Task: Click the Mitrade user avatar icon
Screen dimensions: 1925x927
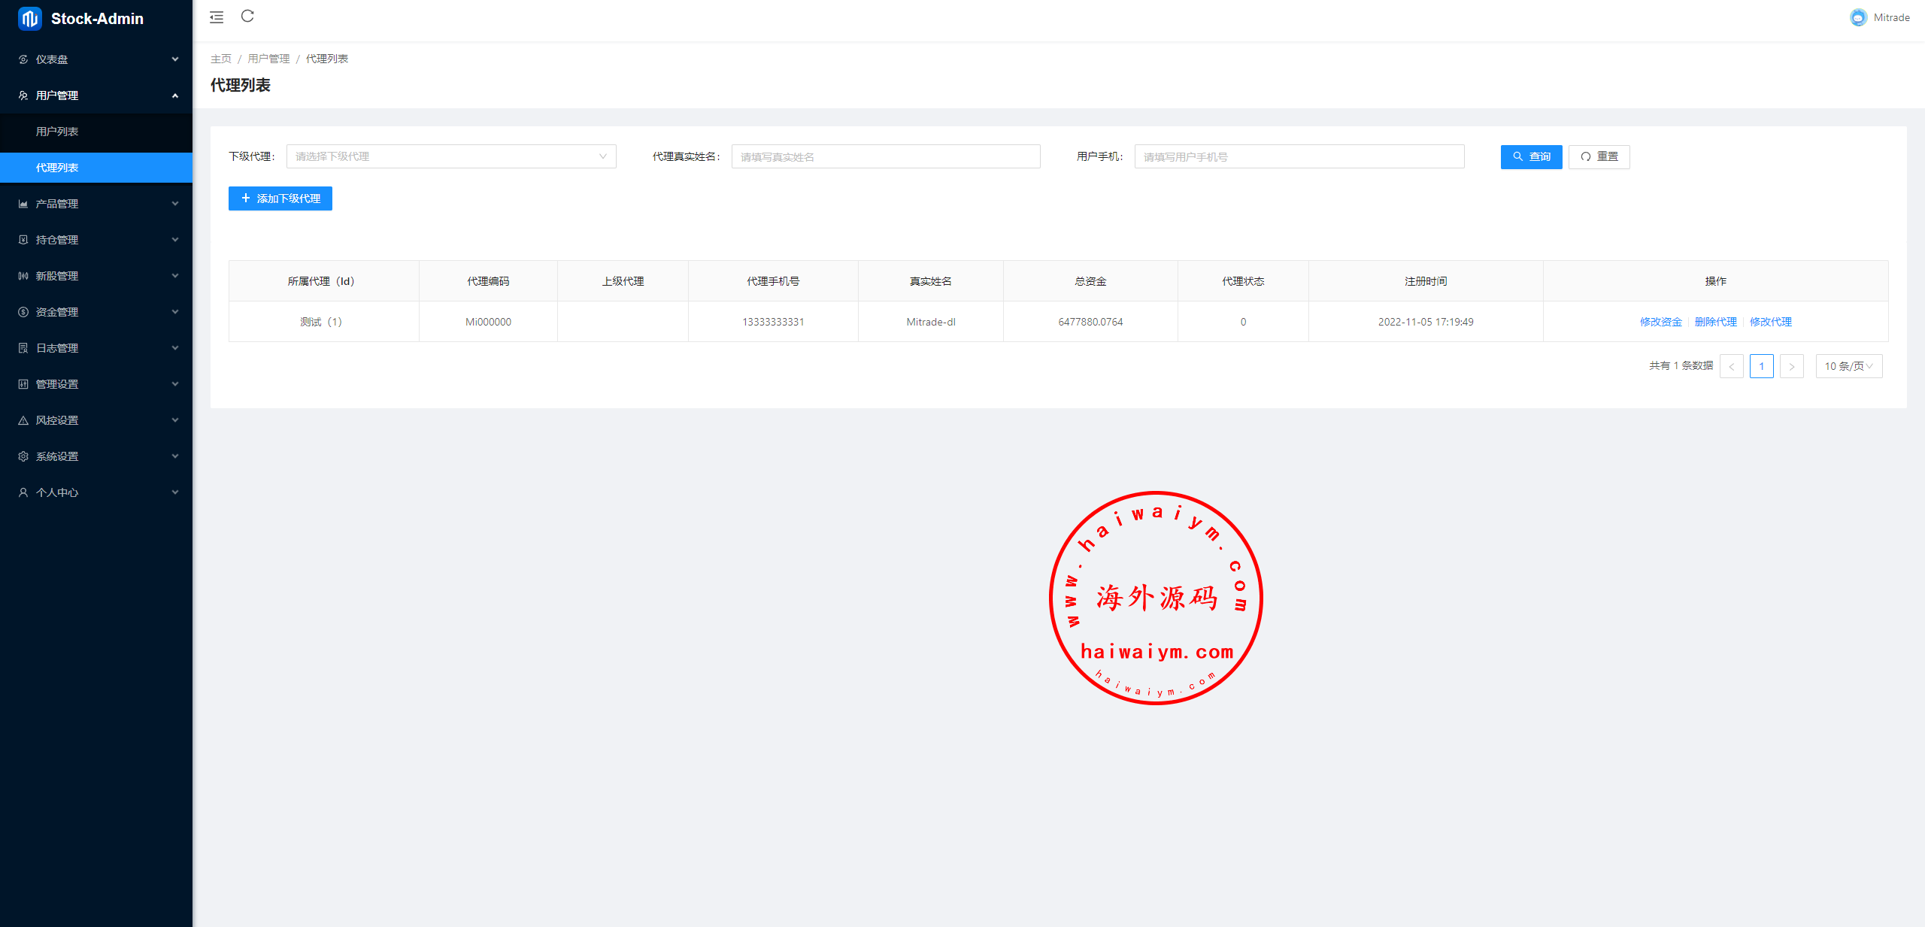Action: click(x=1858, y=17)
